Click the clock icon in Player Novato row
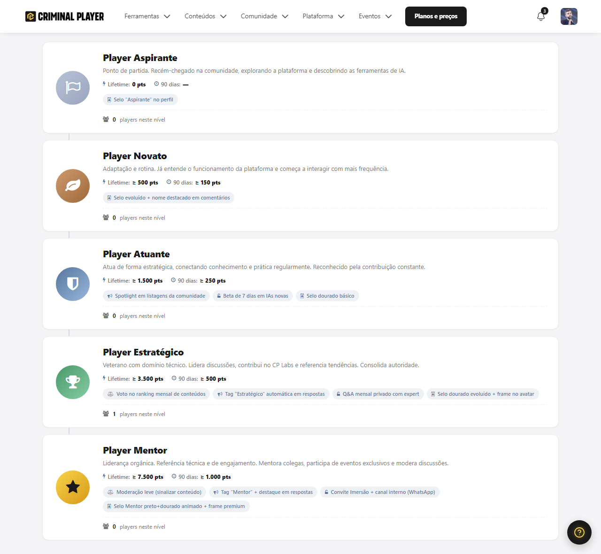 (x=169, y=182)
